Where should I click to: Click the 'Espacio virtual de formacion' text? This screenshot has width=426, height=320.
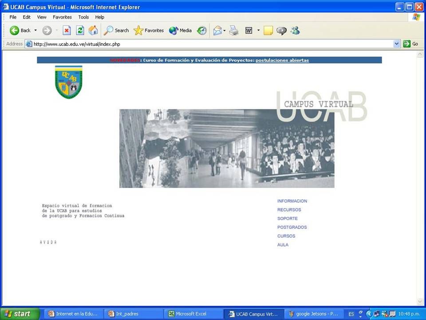77,206
